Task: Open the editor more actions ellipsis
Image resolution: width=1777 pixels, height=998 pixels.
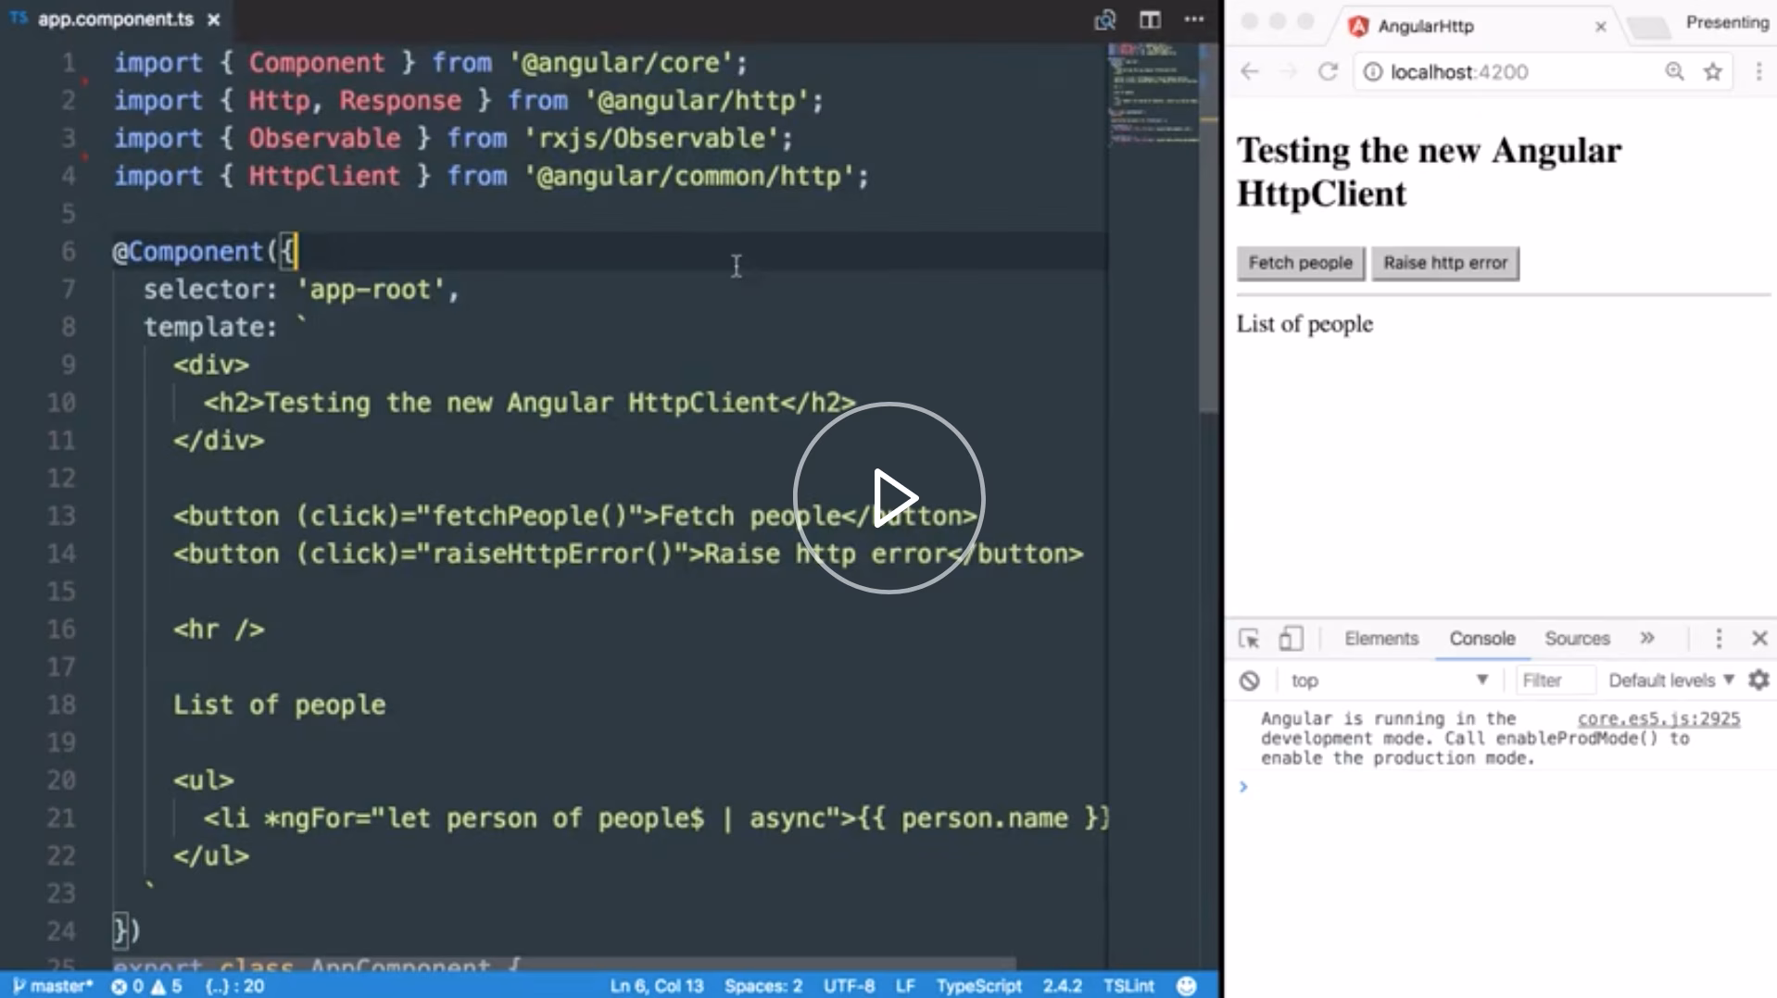Action: pos(1194,19)
